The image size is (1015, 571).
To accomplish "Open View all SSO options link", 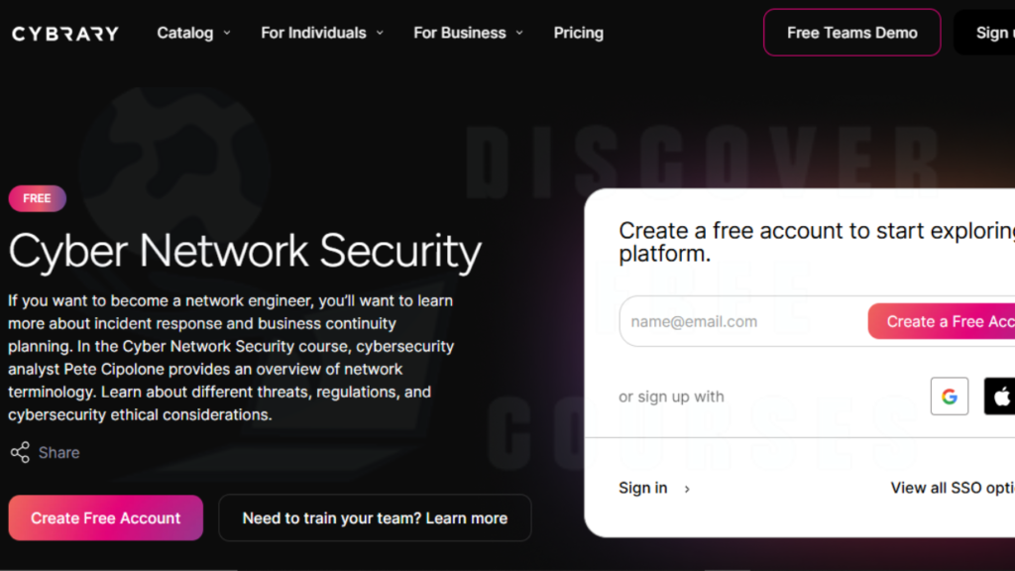I will [953, 488].
